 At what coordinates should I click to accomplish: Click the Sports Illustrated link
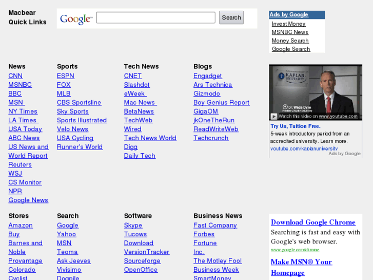click(x=82, y=120)
